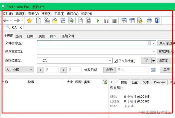Open the 大小 (kB) unit dropdown

click(19, 69)
